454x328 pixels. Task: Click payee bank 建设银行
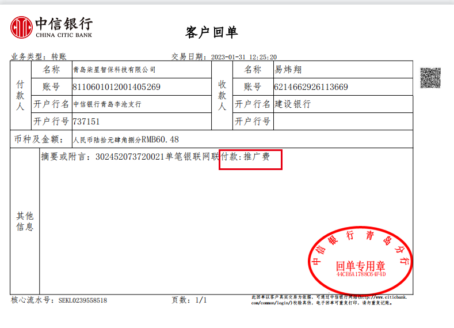pyautogui.click(x=293, y=104)
